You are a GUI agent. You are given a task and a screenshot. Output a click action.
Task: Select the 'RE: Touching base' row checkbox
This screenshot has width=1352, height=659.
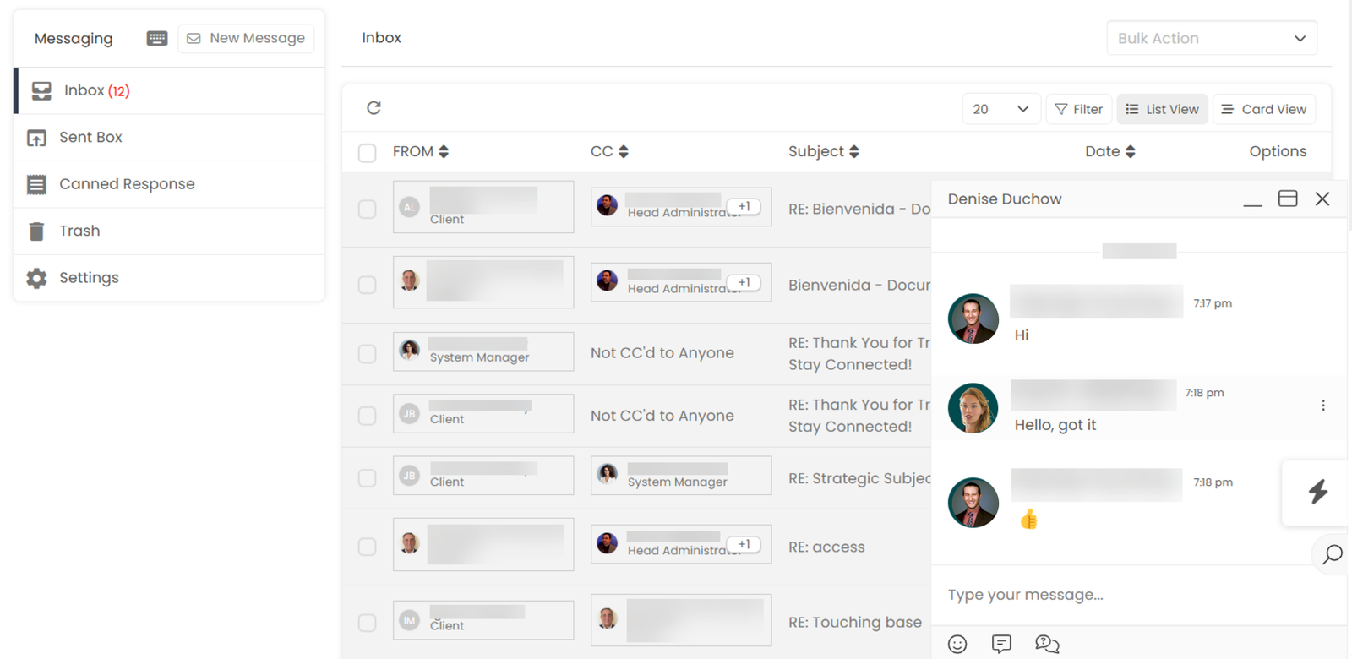click(367, 623)
